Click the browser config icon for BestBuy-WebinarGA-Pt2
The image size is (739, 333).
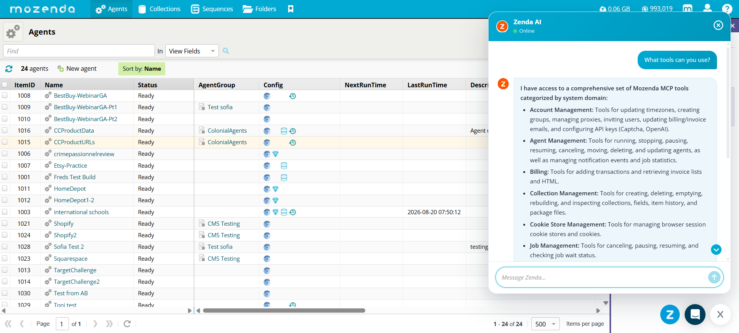(267, 119)
